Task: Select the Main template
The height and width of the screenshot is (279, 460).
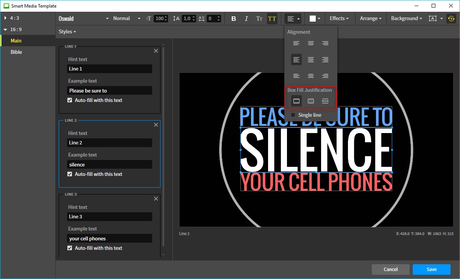Action: [x=28, y=41]
